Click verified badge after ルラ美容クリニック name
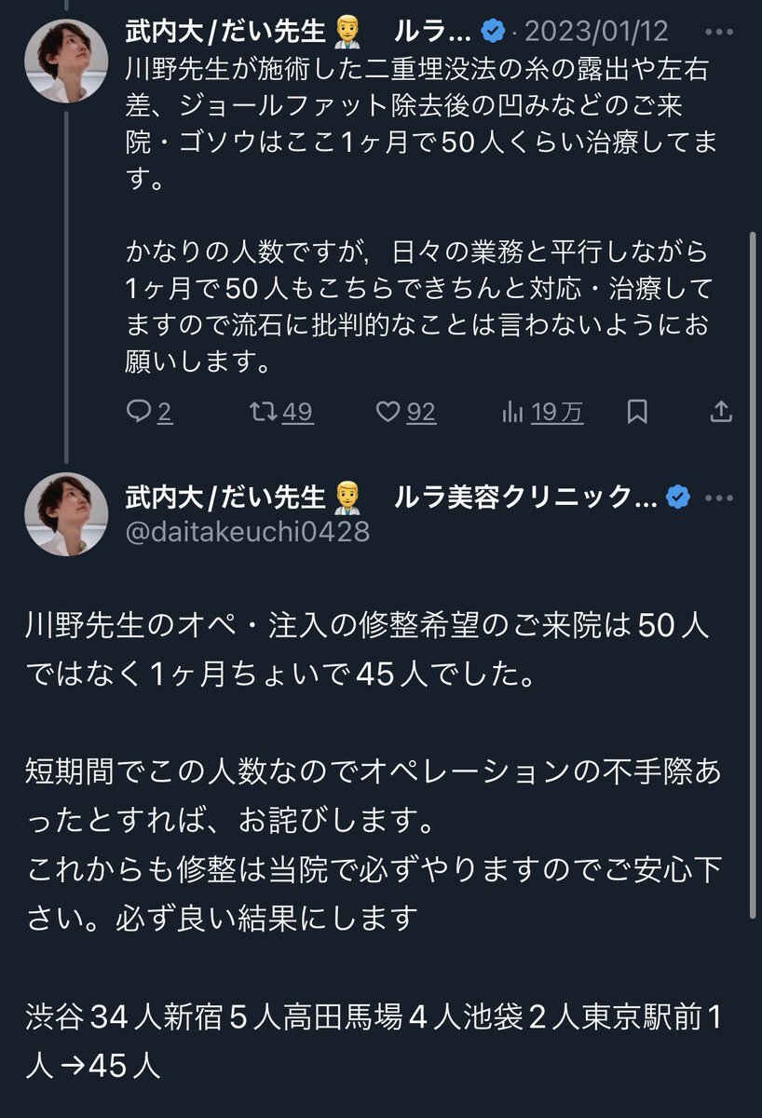The image size is (762, 1118). click(x=678, y=497)
